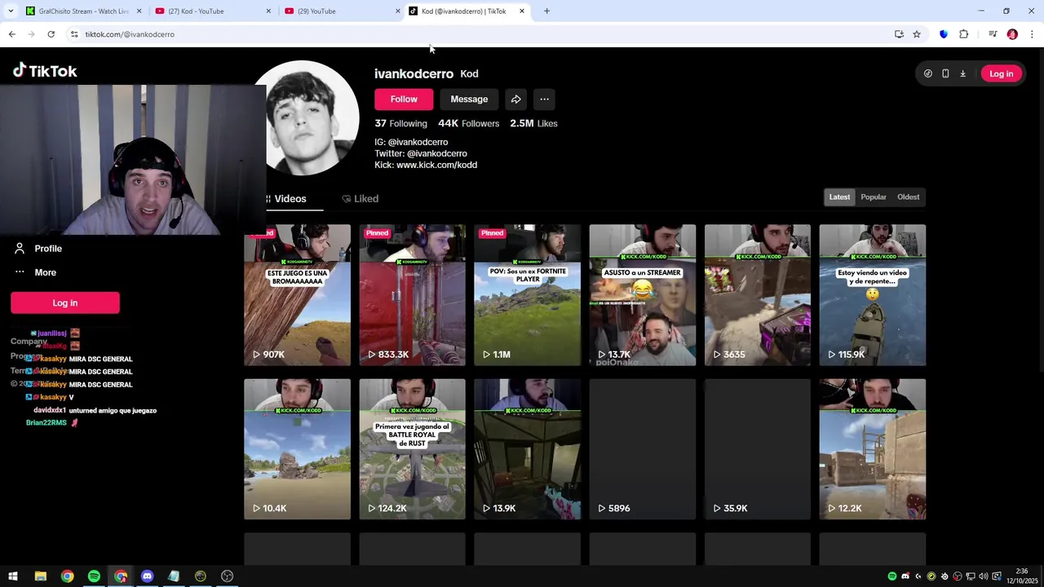Open File Explorer from the taskbar
The height and width of the screenshot is (587, 1044).
[40, 576]
